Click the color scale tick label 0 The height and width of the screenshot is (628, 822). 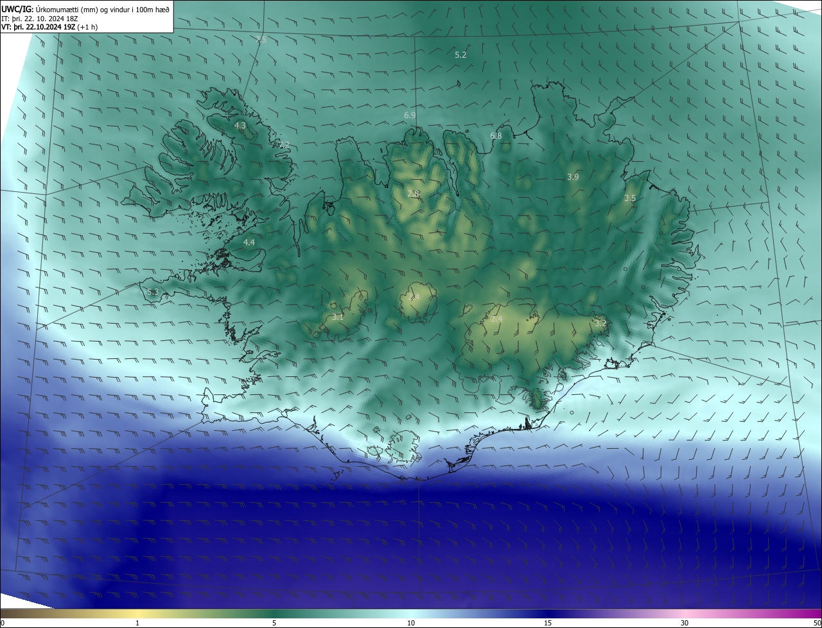[3, 623]
